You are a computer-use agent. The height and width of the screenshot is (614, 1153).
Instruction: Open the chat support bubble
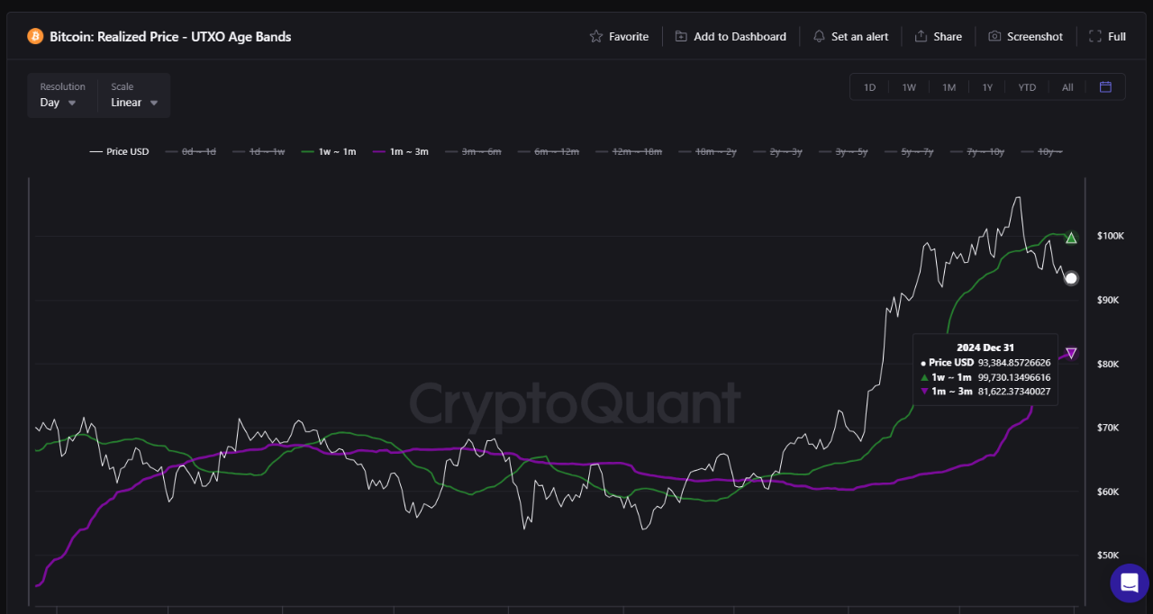point(1129,583)
